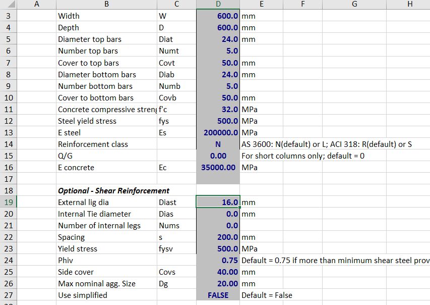Click column header G
Viewport: 430px width, 305px height.
click(354, 5)
